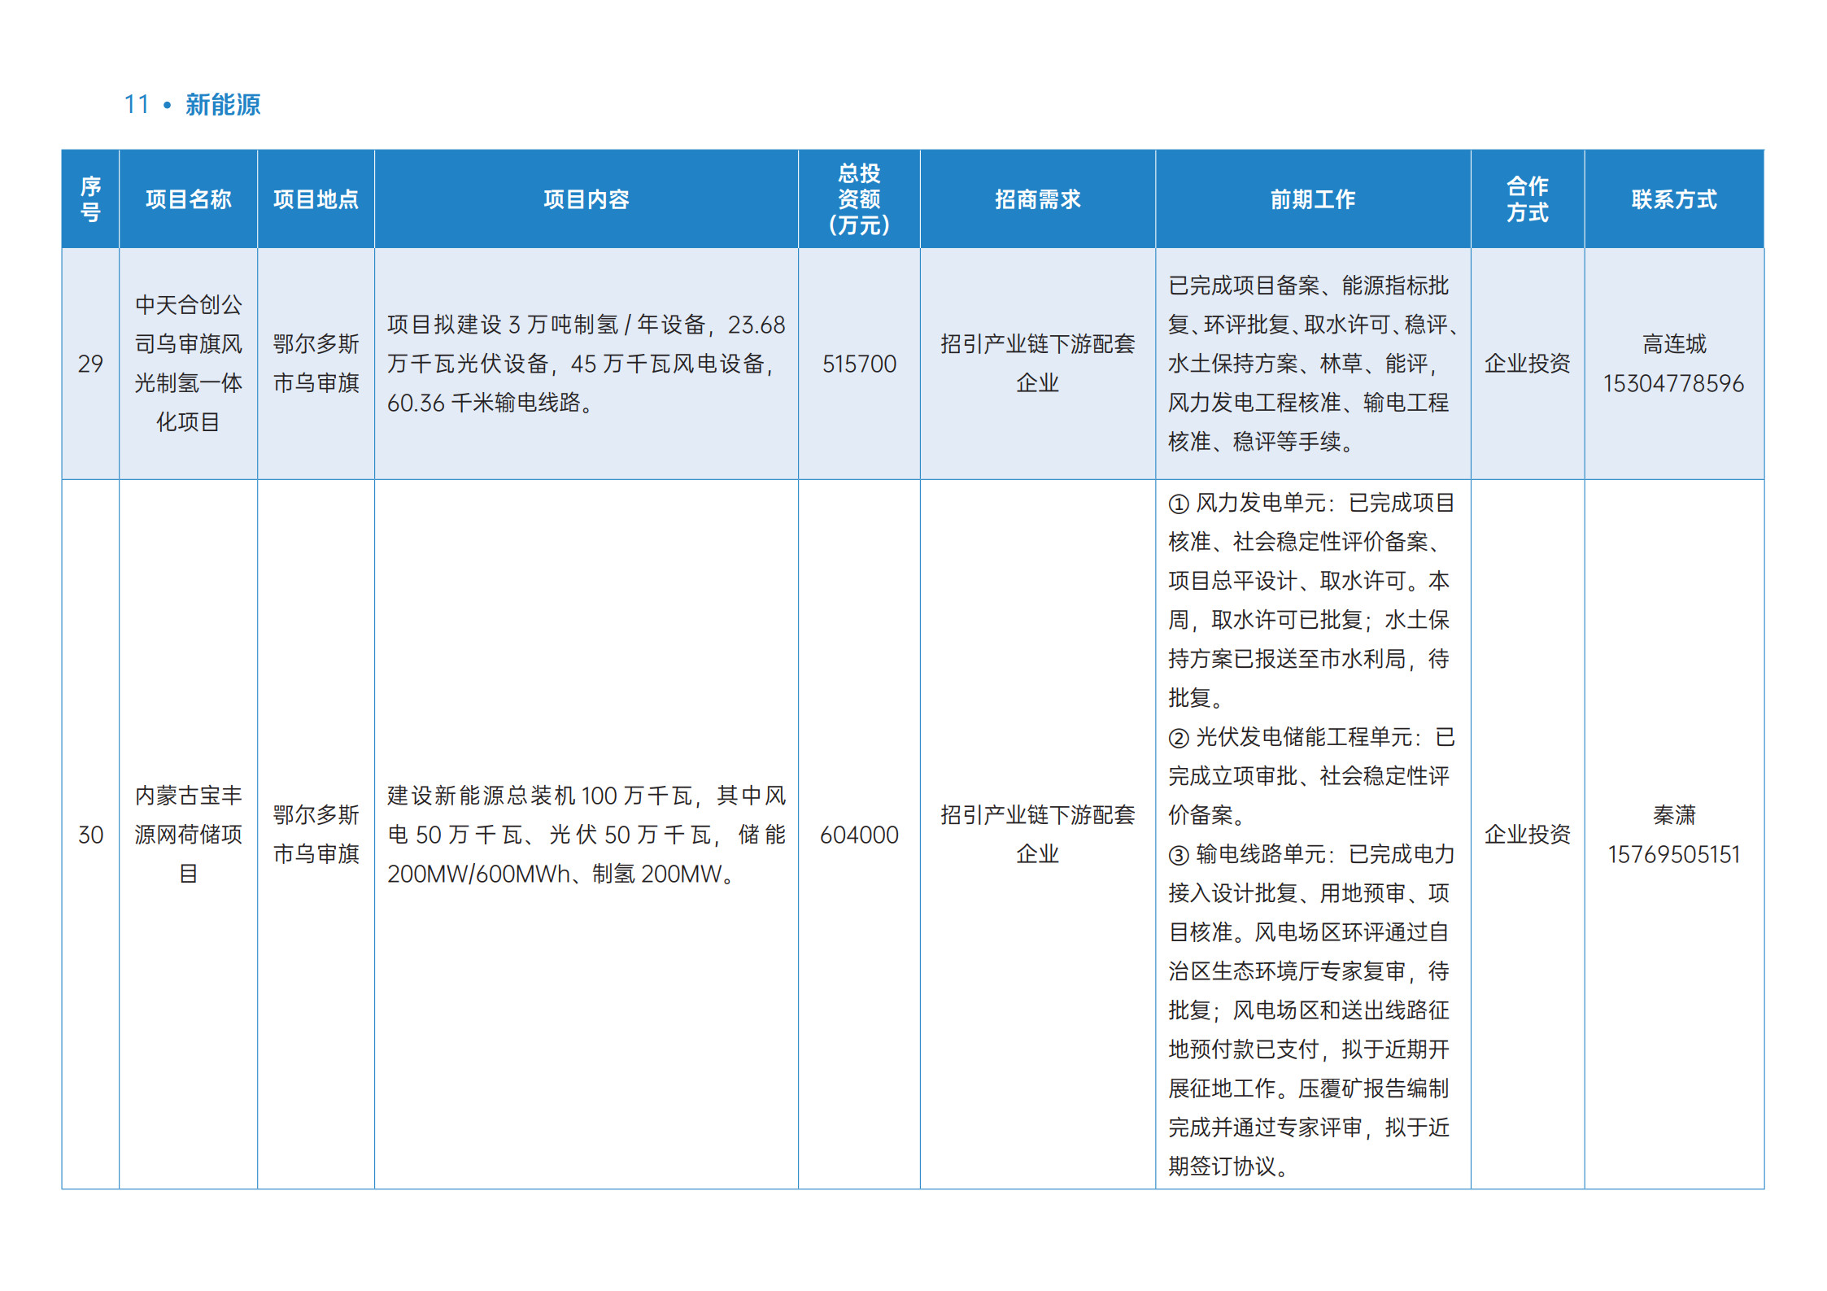Select the header cell '序号'
Viewport: 1827px width, 1291px height.
[90, 199]
